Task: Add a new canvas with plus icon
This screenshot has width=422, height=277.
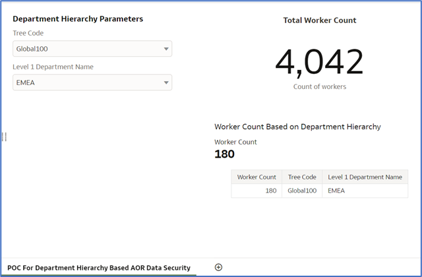Action: pos(219,267)
